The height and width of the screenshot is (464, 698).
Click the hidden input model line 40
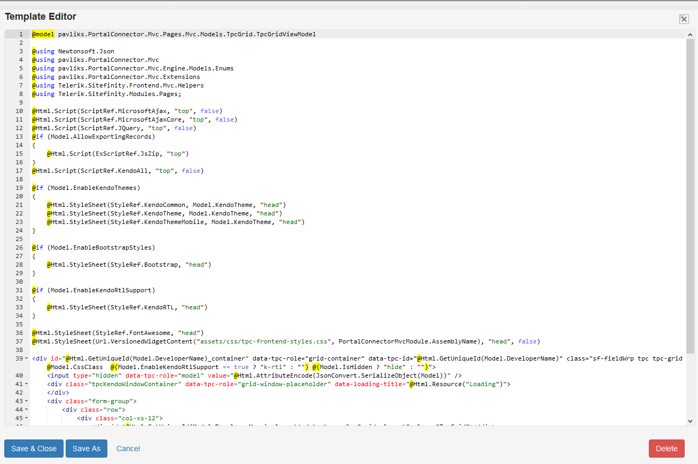point(254,375)
